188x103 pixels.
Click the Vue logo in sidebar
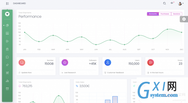click(x=7, y=14)
